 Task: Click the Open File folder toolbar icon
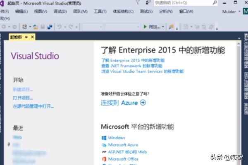[36, 27]
